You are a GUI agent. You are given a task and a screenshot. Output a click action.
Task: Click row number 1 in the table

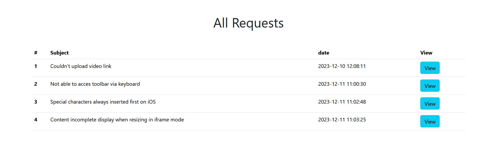36,66
